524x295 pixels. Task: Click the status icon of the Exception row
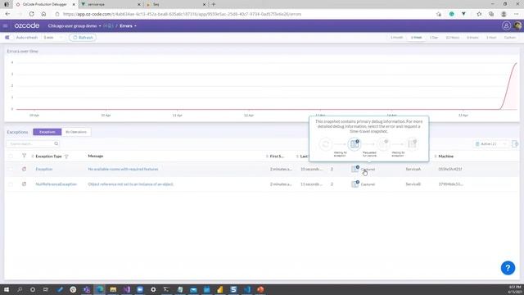pyautogui.click(x=24, y=170)
